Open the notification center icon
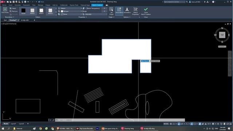The height and width of the screenshot is (131, 233). [229, 128]
